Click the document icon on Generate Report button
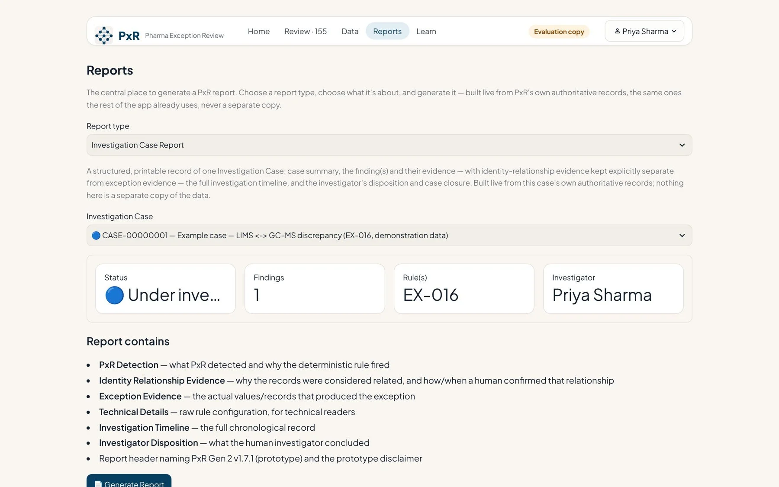 (x=98, y=484)
